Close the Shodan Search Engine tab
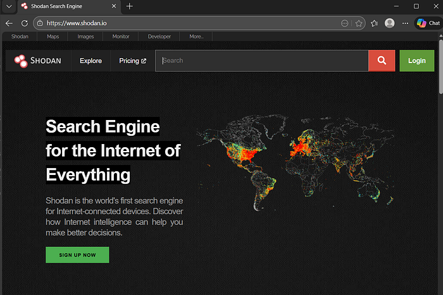The width and height of the screenshot is (443, 295). [114, 6]
